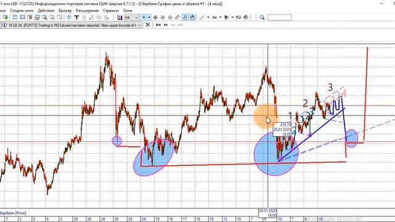
Task: Close the notification message with X
Action: click(148, 25)
